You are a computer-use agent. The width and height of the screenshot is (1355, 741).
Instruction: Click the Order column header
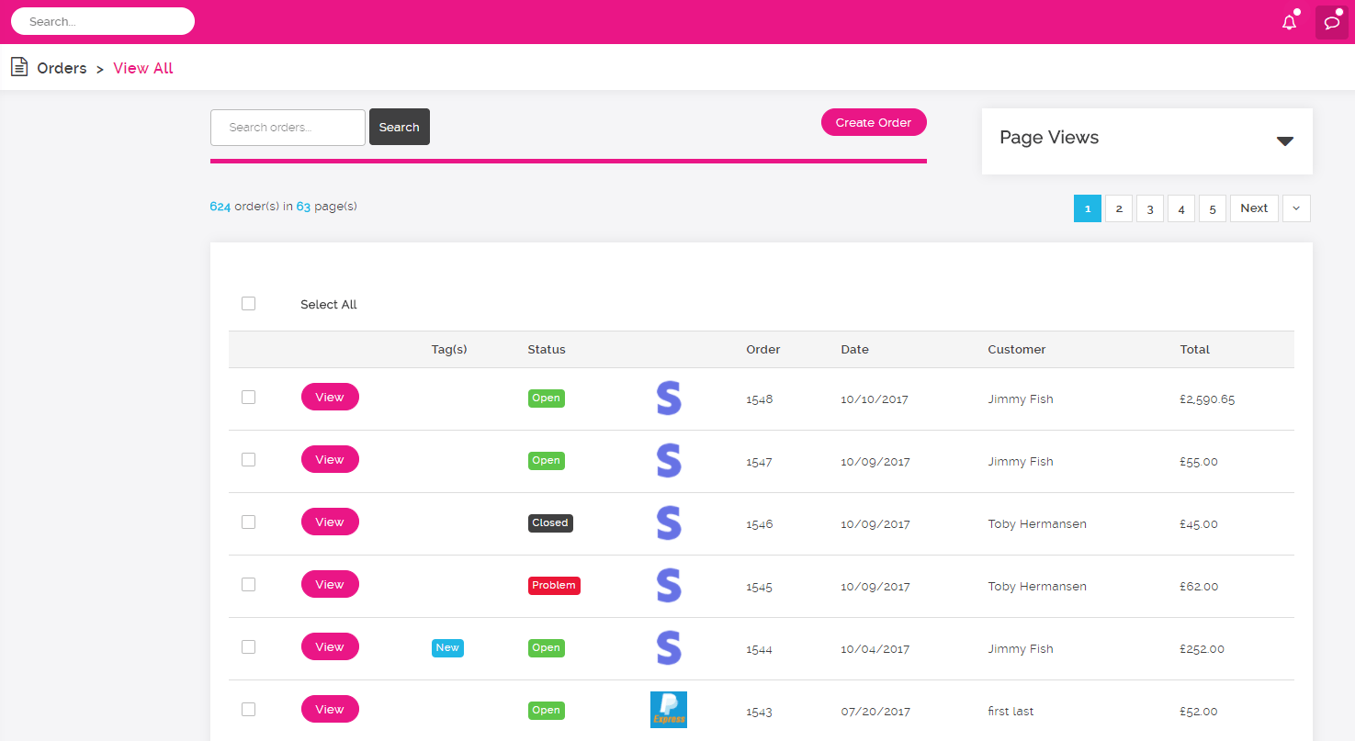(763, 349)
